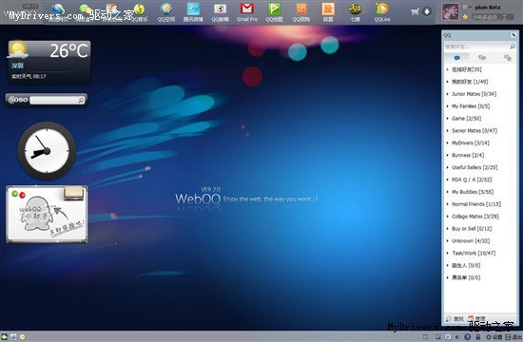Click the magnifier icon in friend search box

coord(513,47)
